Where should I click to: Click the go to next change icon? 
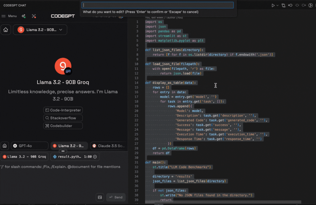[304, 5]
